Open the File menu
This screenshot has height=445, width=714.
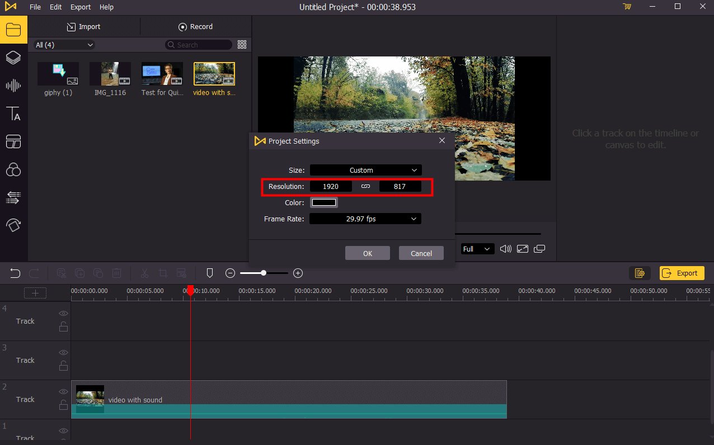tap(35, 7)
